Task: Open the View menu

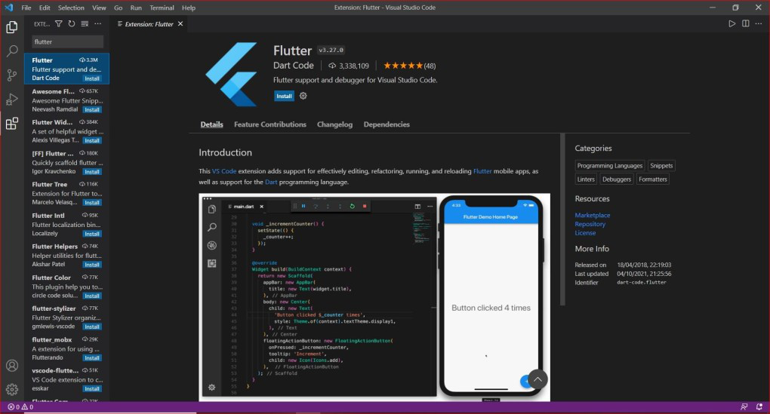Action: tap(99, 8)
